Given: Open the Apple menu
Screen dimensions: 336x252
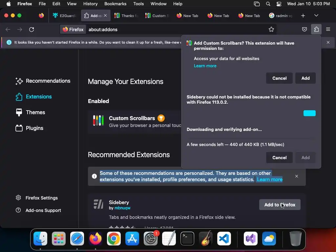Looking at the screenshot, I should coord(8,4).
